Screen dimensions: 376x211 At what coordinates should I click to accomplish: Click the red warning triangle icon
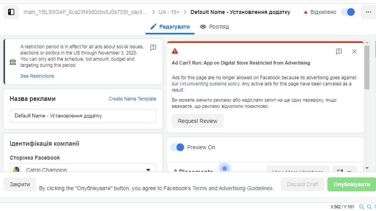pos(175,51)
